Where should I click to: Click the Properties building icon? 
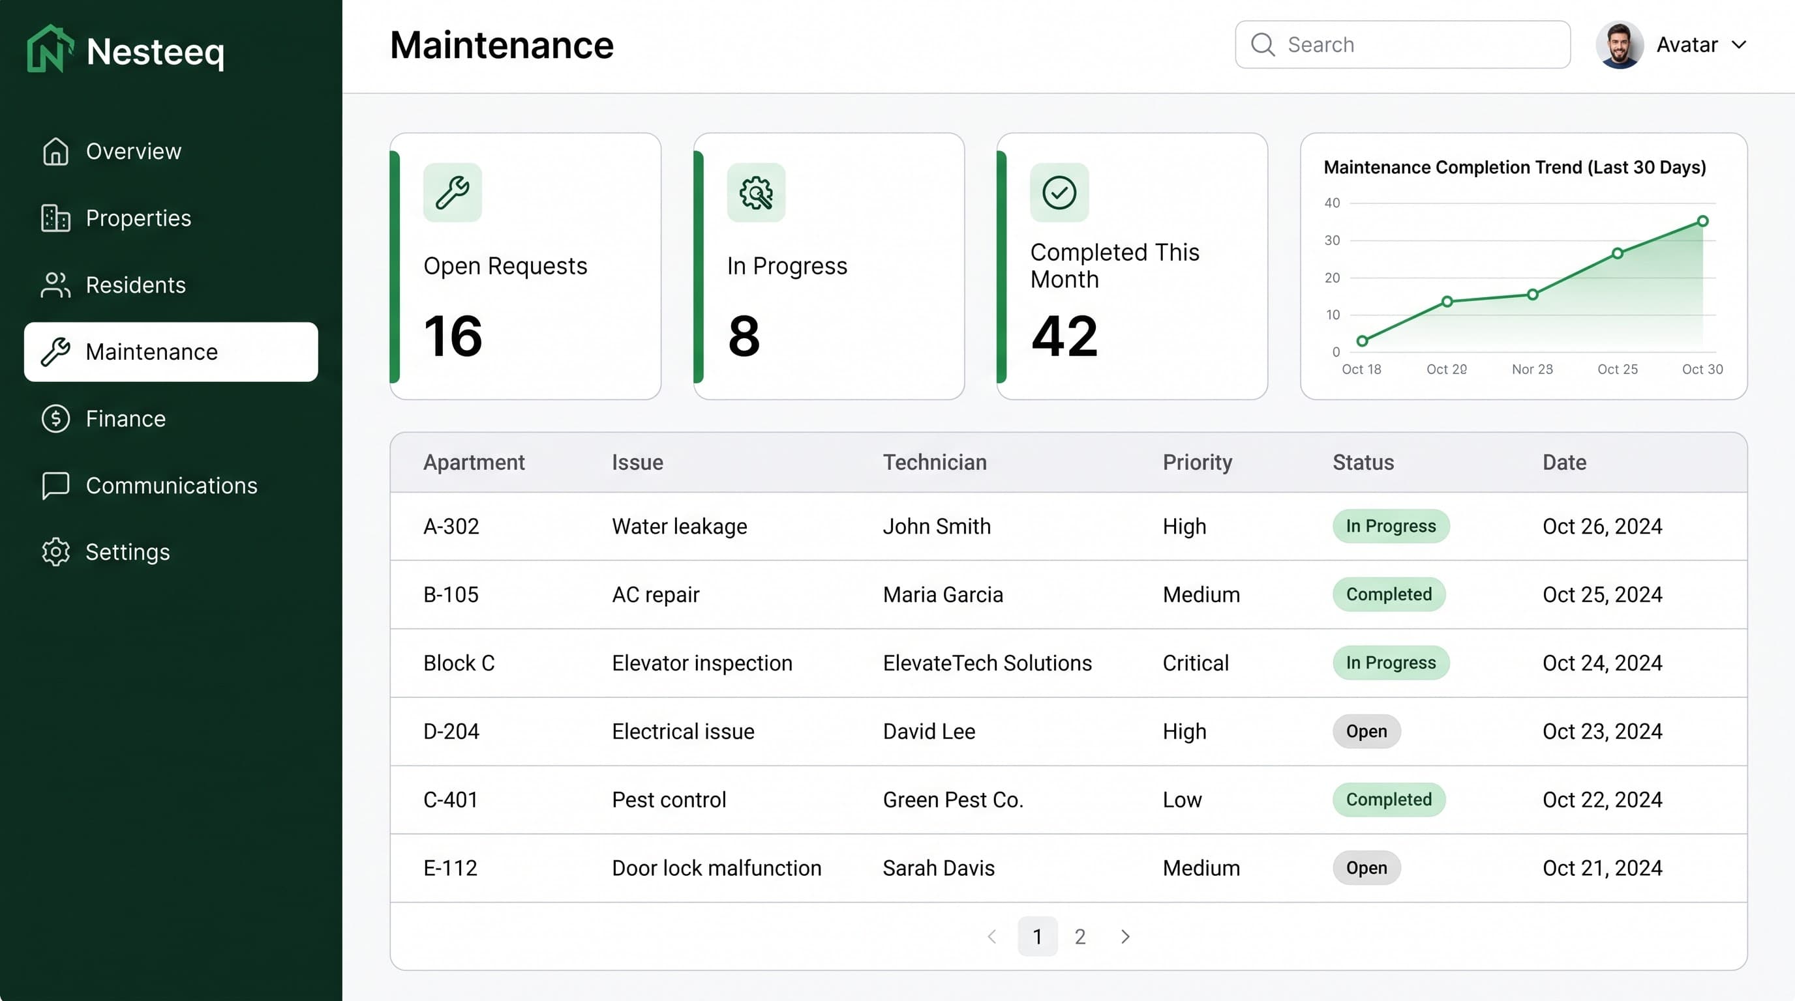point(55,218)
